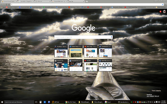Screen dimensions: 167x104
Task: Open the SPOT Shared Page bookmark
Action: (x=132, y=7)
